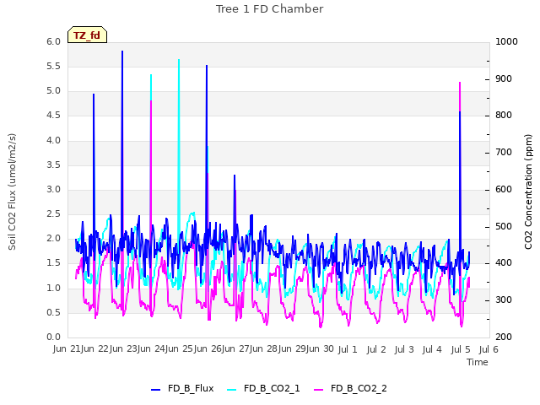Click the 1000 right axis value

pyautogui.click(x=506, y=42)
